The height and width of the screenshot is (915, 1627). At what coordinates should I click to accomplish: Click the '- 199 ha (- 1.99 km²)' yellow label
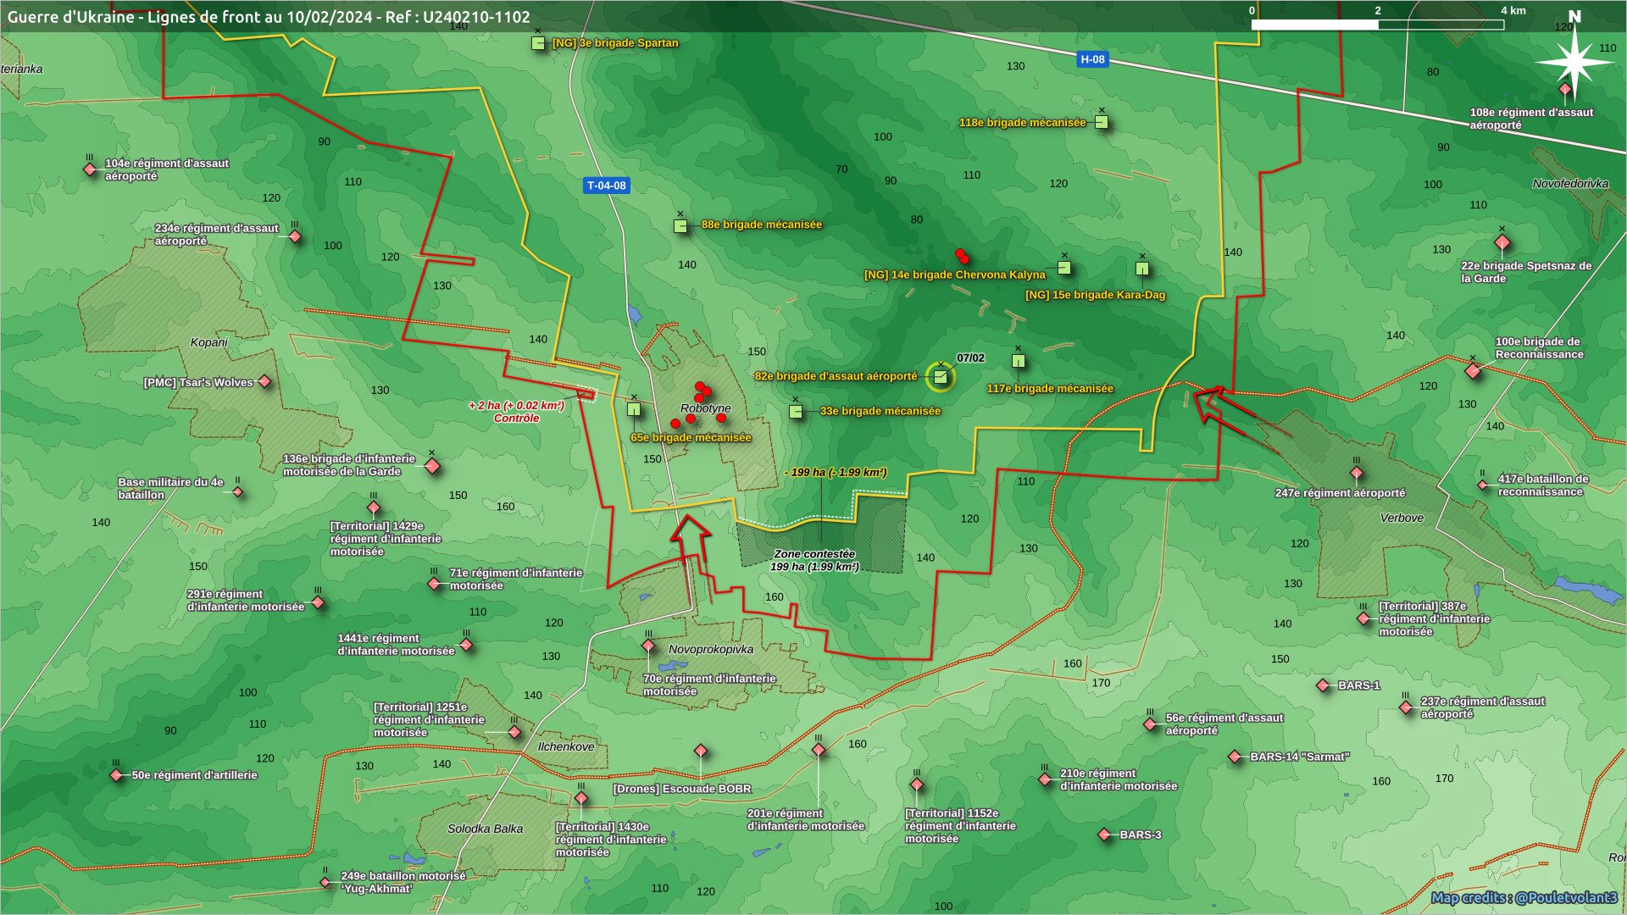pos(836,472)
